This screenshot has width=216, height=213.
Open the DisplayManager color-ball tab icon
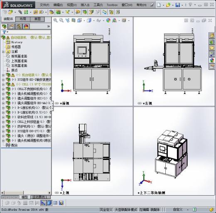[x=26, y=27]
